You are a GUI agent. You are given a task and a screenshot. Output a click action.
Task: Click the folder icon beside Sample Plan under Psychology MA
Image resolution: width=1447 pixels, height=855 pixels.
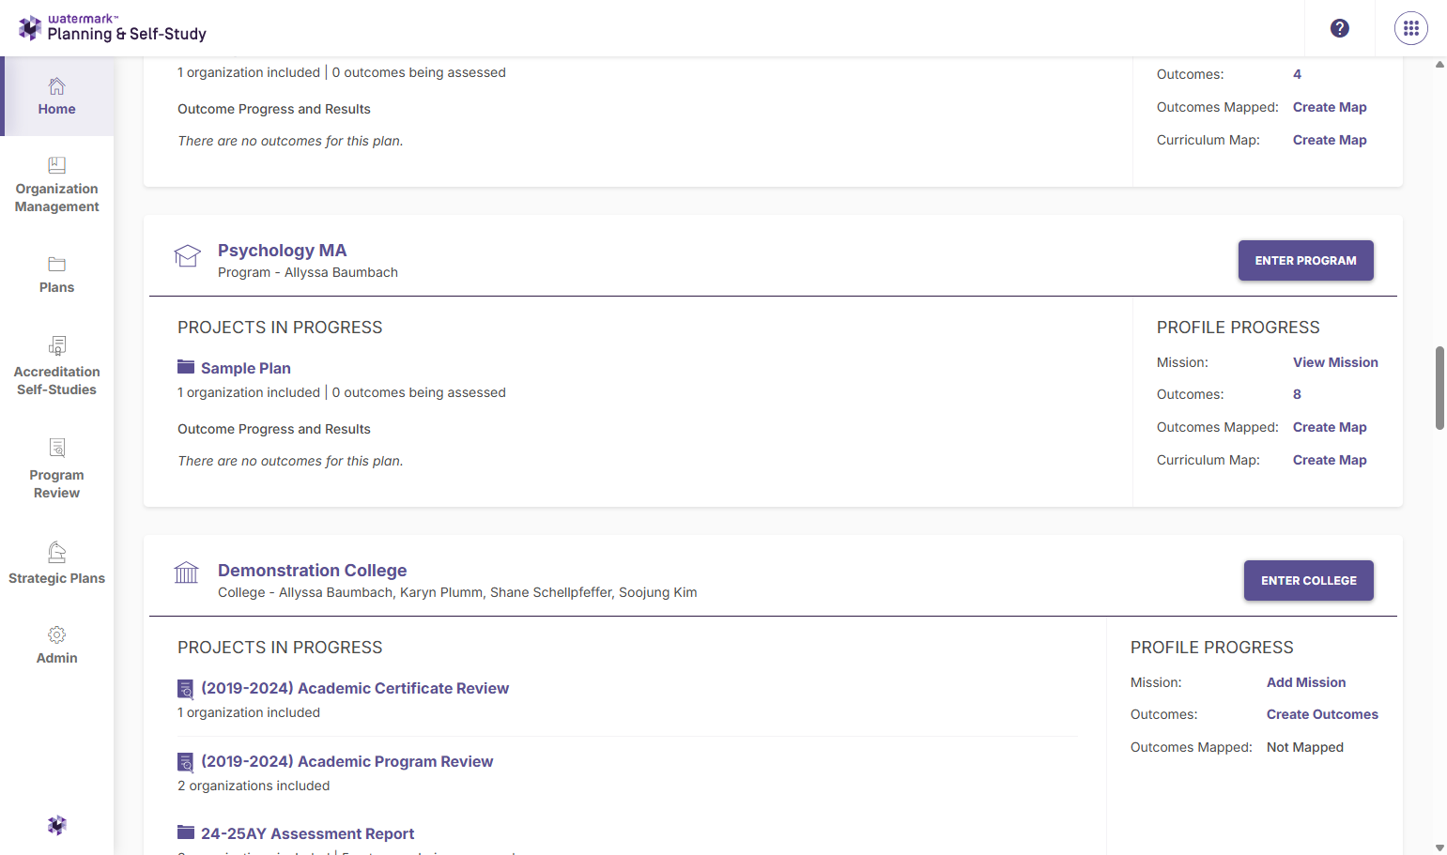pyautogui.click(x=186, y=367)
